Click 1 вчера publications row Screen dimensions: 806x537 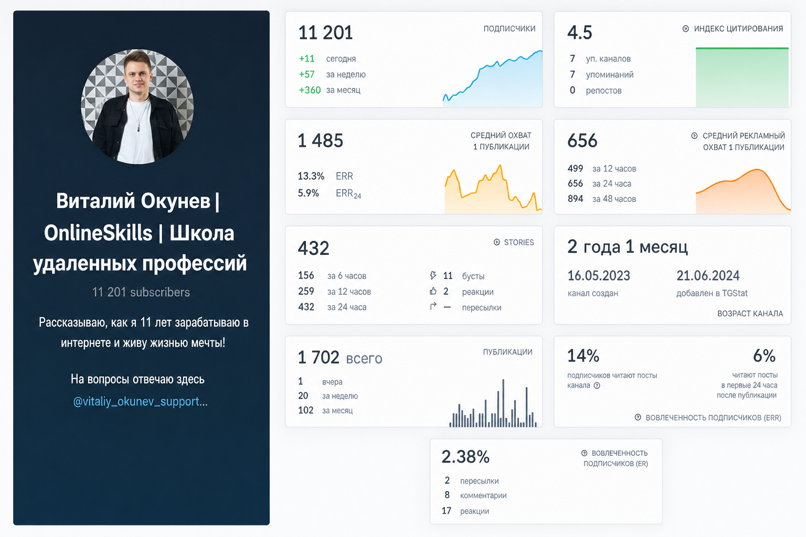[320, 382]
